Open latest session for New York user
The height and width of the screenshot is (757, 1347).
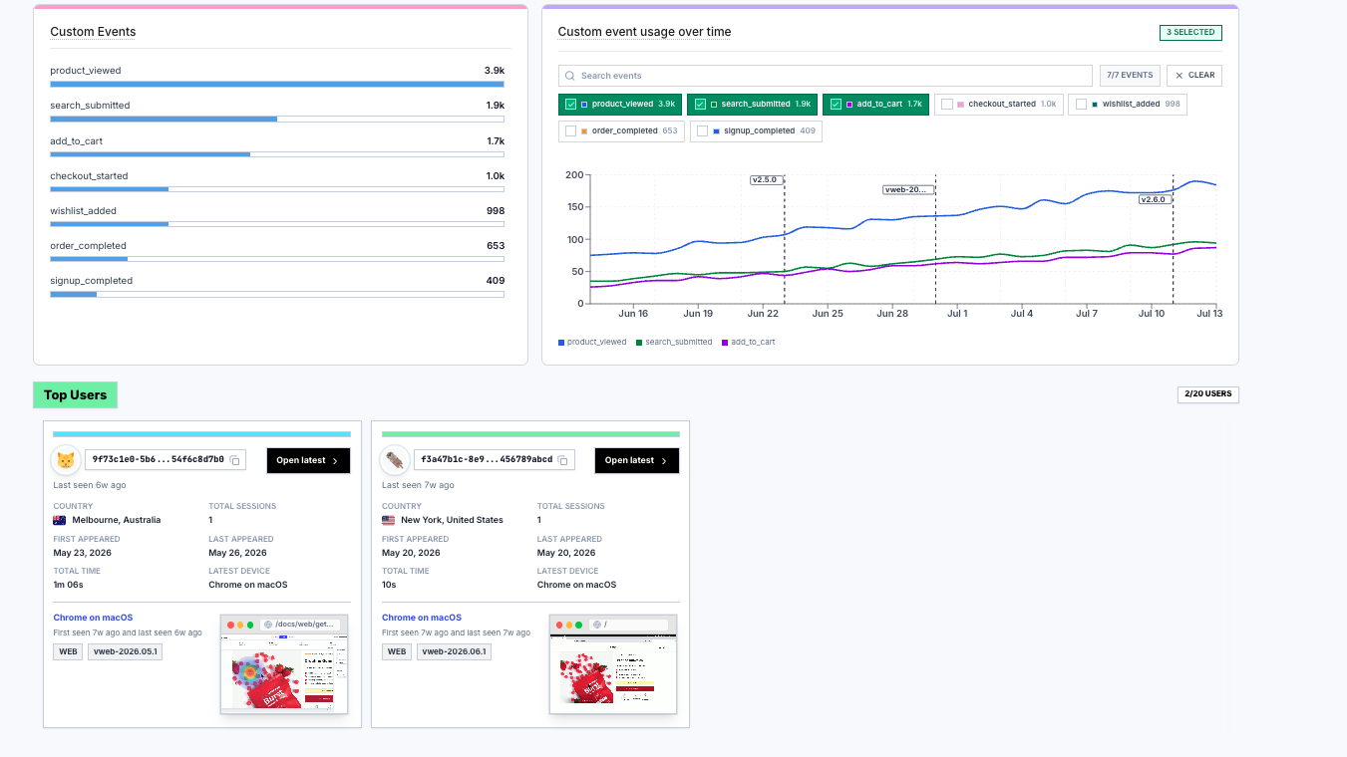[x=637, y=460]
